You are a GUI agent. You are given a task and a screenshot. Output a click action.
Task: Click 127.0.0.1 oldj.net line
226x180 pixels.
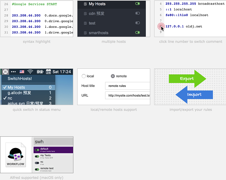[184, 26]
